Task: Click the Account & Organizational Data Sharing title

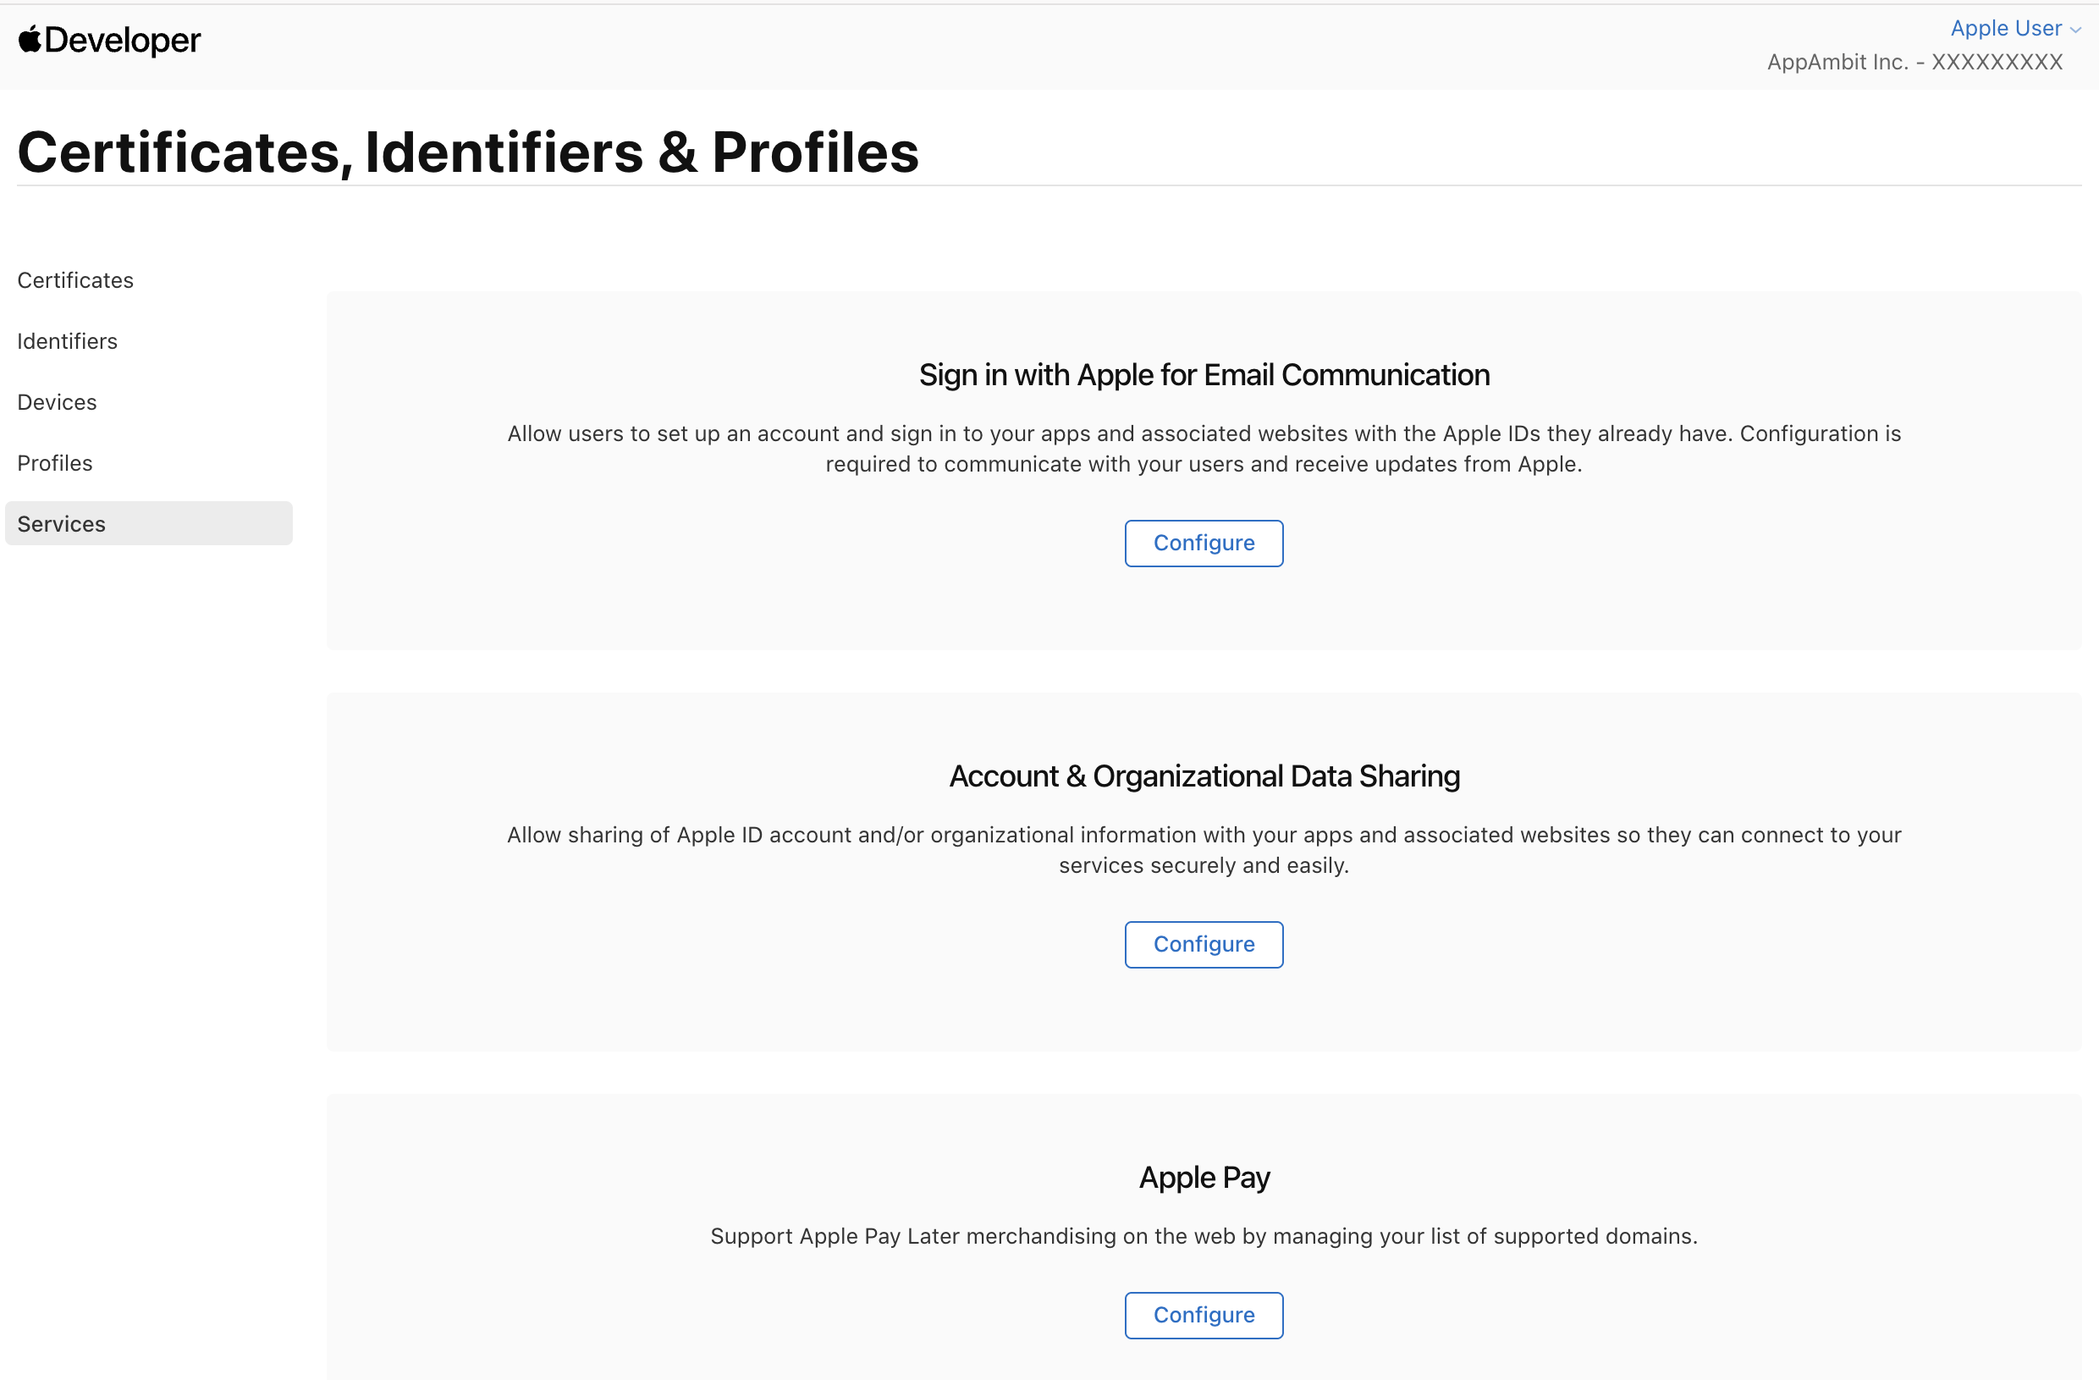Action: (x=1204, y=776)
